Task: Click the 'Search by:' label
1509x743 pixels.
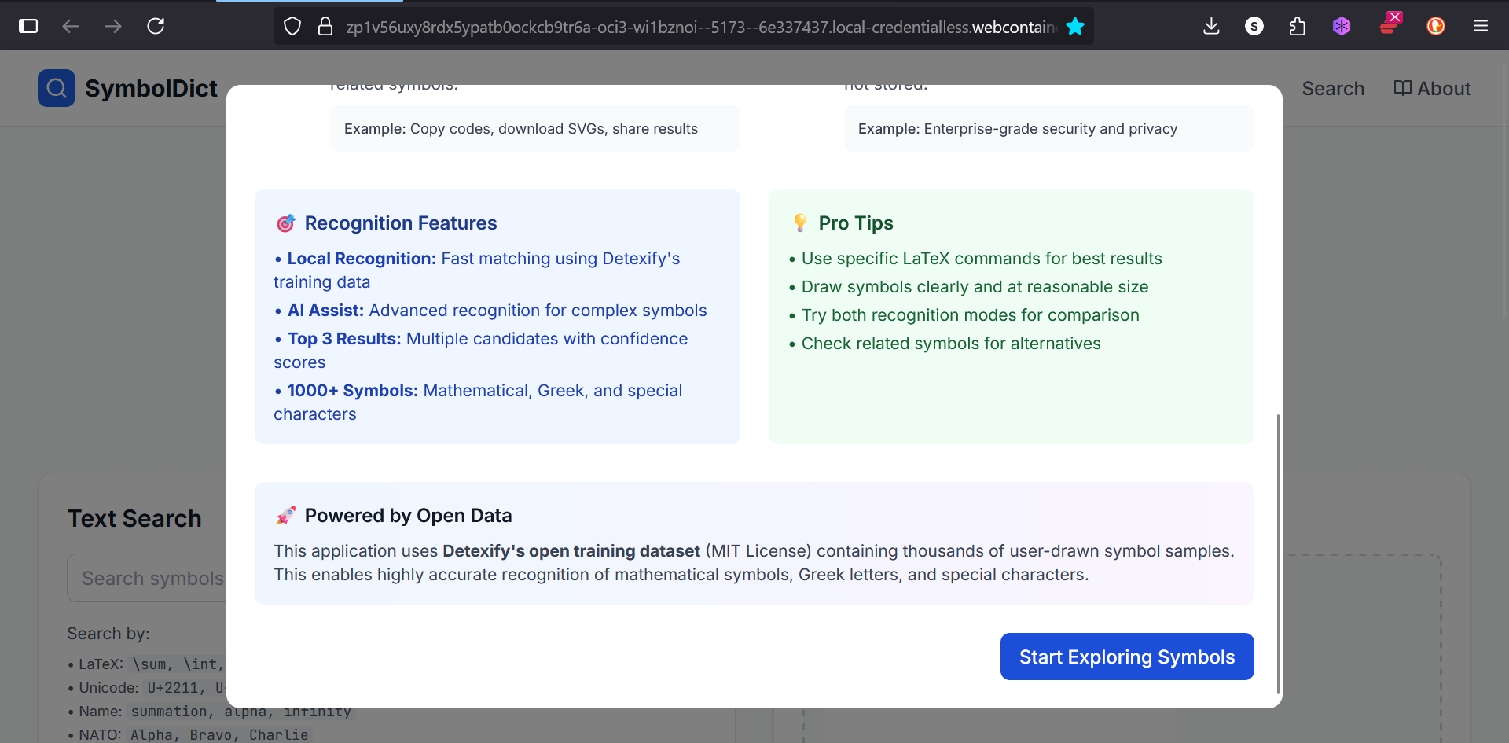Action: coord(108,634)
